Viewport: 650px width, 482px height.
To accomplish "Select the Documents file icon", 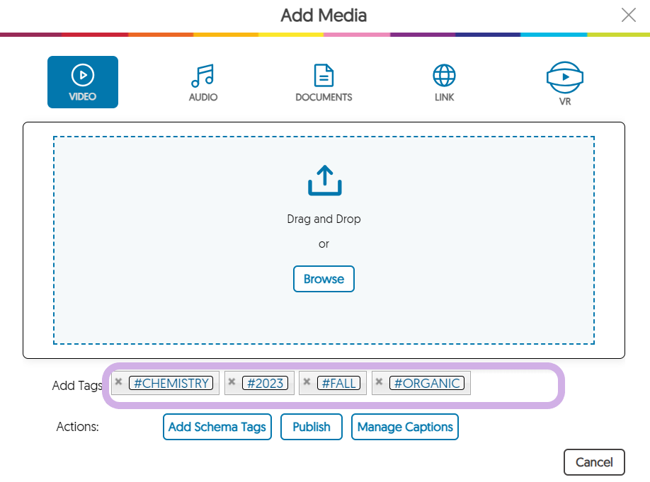I will pyautogui.click(x=324, y=76).
